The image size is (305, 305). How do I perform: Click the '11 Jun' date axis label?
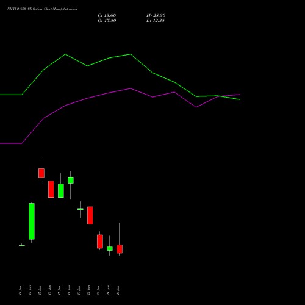20,290
